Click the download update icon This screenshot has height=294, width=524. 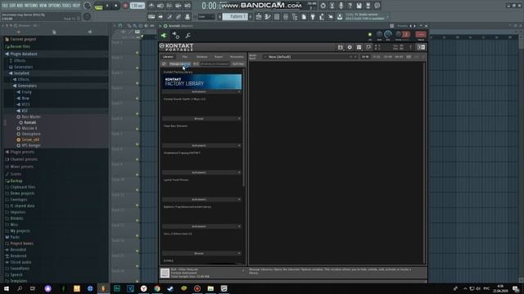click(x=340, y=16)
